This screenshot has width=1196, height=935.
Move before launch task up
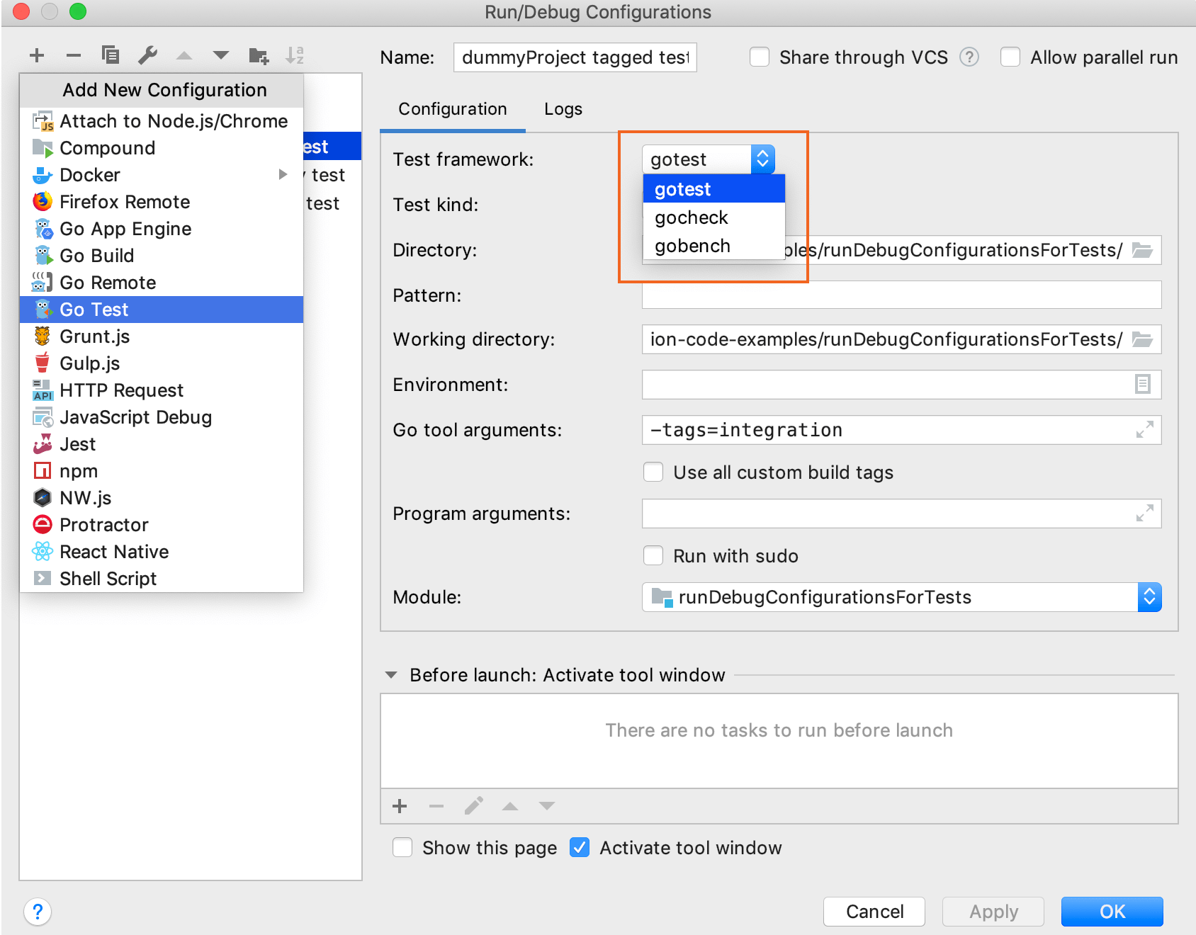[510, 805]
